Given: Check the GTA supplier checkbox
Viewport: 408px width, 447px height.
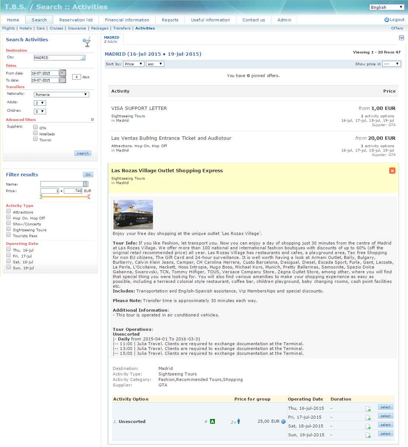Looking at the screenshot, I should click(35, 127).
